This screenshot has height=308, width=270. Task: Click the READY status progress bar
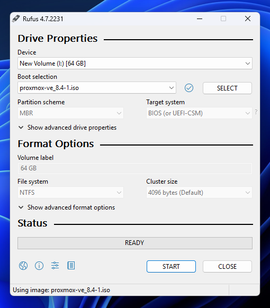click(135, 243)
